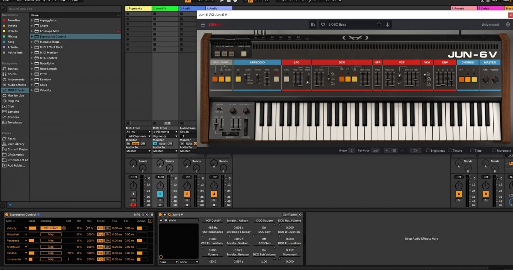This screenshot has height=270, width=513.
Task: Click Map button in Modwheel row
Action: click(51, 234)
